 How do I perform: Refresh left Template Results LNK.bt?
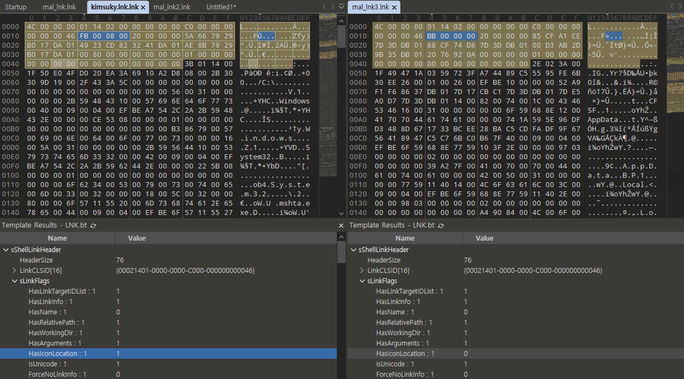coord(93,226)
